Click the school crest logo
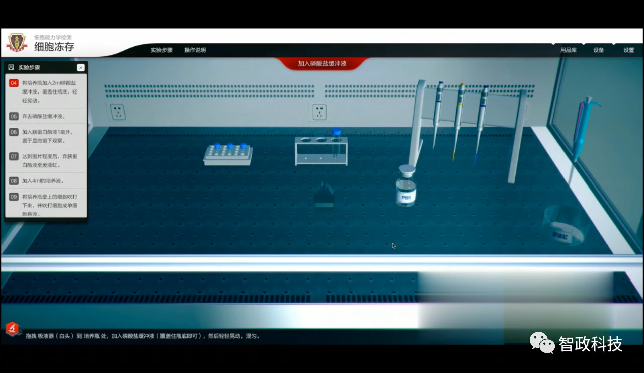This screenshot has height=373, width=644. point(17,42)
